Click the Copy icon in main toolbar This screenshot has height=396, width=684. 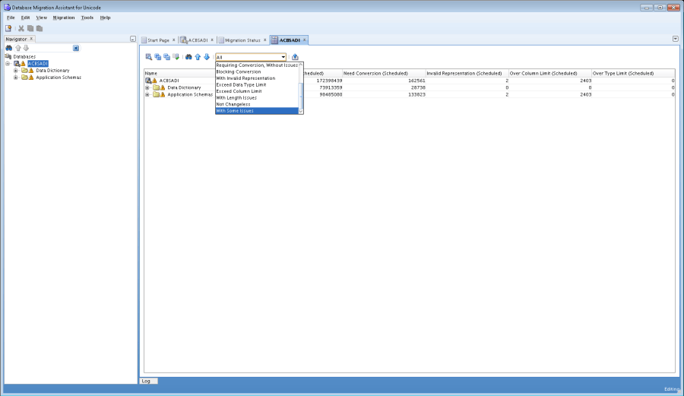click(x=30, y=28)
